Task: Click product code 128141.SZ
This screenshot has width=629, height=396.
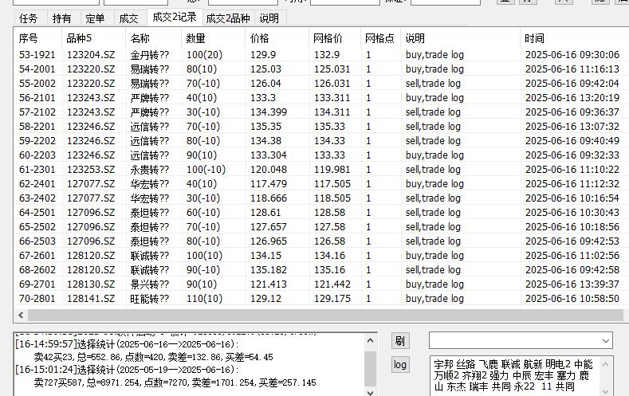Action: click(91, 299)
